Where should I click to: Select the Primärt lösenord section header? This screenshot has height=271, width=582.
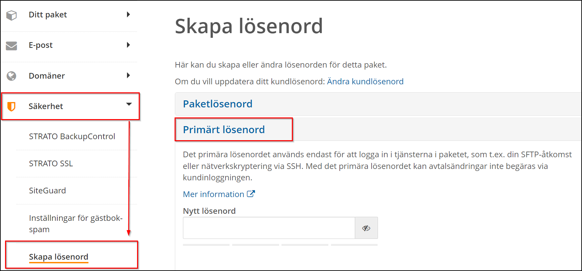coord(224,130)
